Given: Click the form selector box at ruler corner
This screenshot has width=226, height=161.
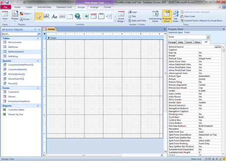Looking at the screenshot, I should [x=44, y=34].
